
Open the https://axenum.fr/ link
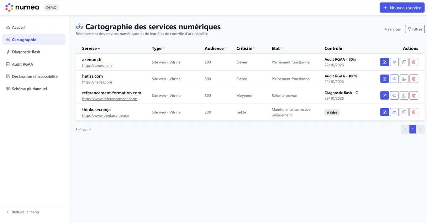97,66
